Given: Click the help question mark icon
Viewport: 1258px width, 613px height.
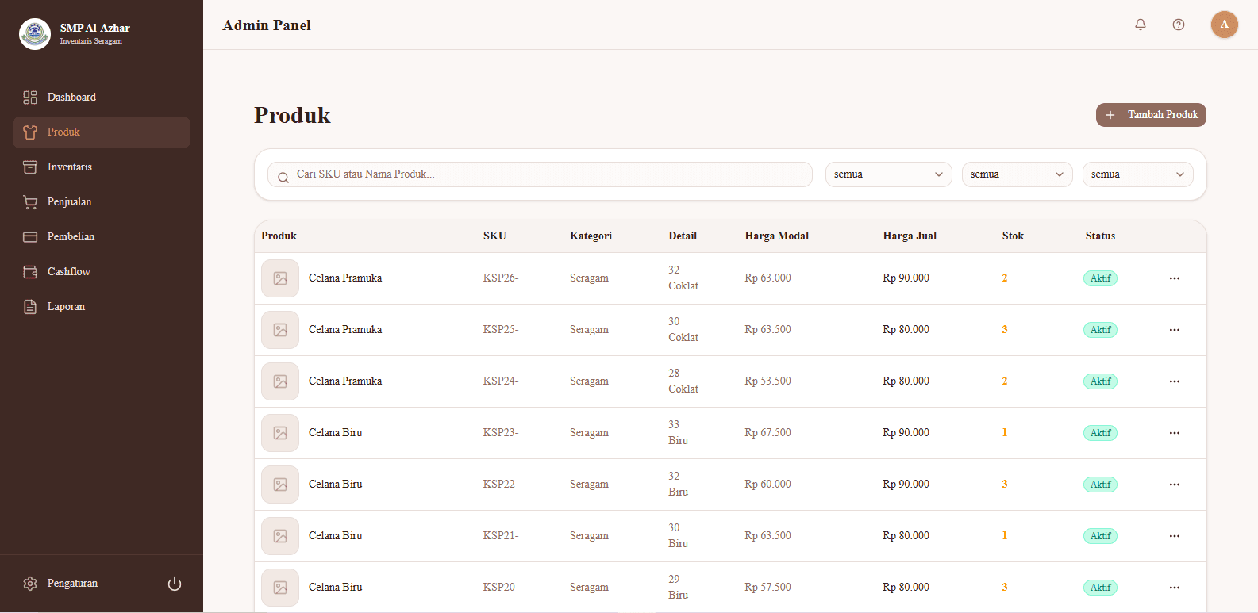Looking at the screenshot, I should (x=1179, y=25).
